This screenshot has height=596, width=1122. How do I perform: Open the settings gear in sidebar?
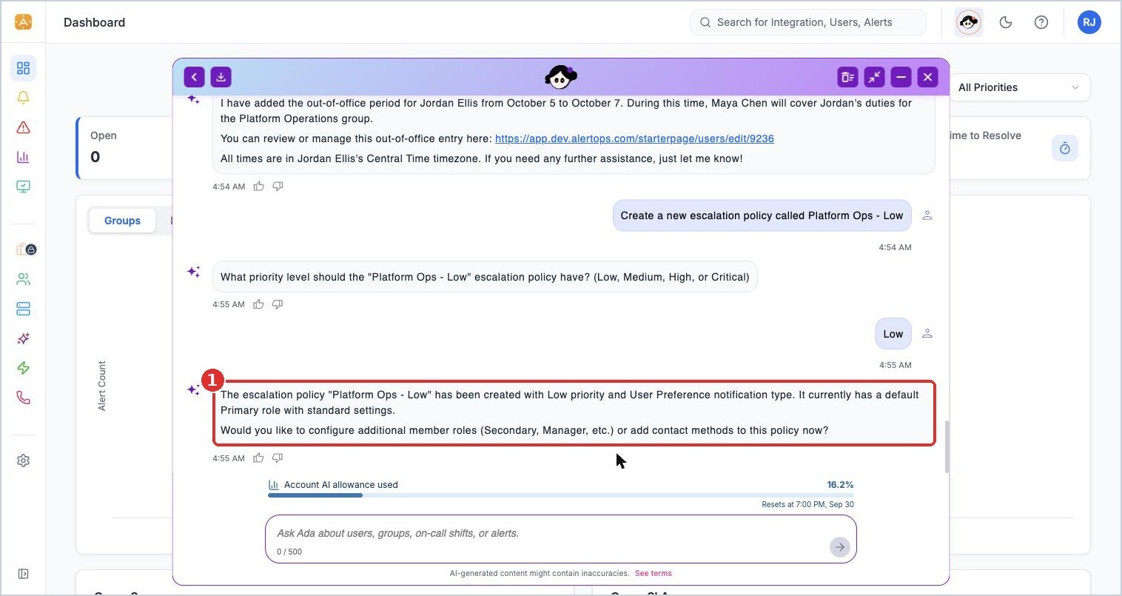(x=23, y=461)
